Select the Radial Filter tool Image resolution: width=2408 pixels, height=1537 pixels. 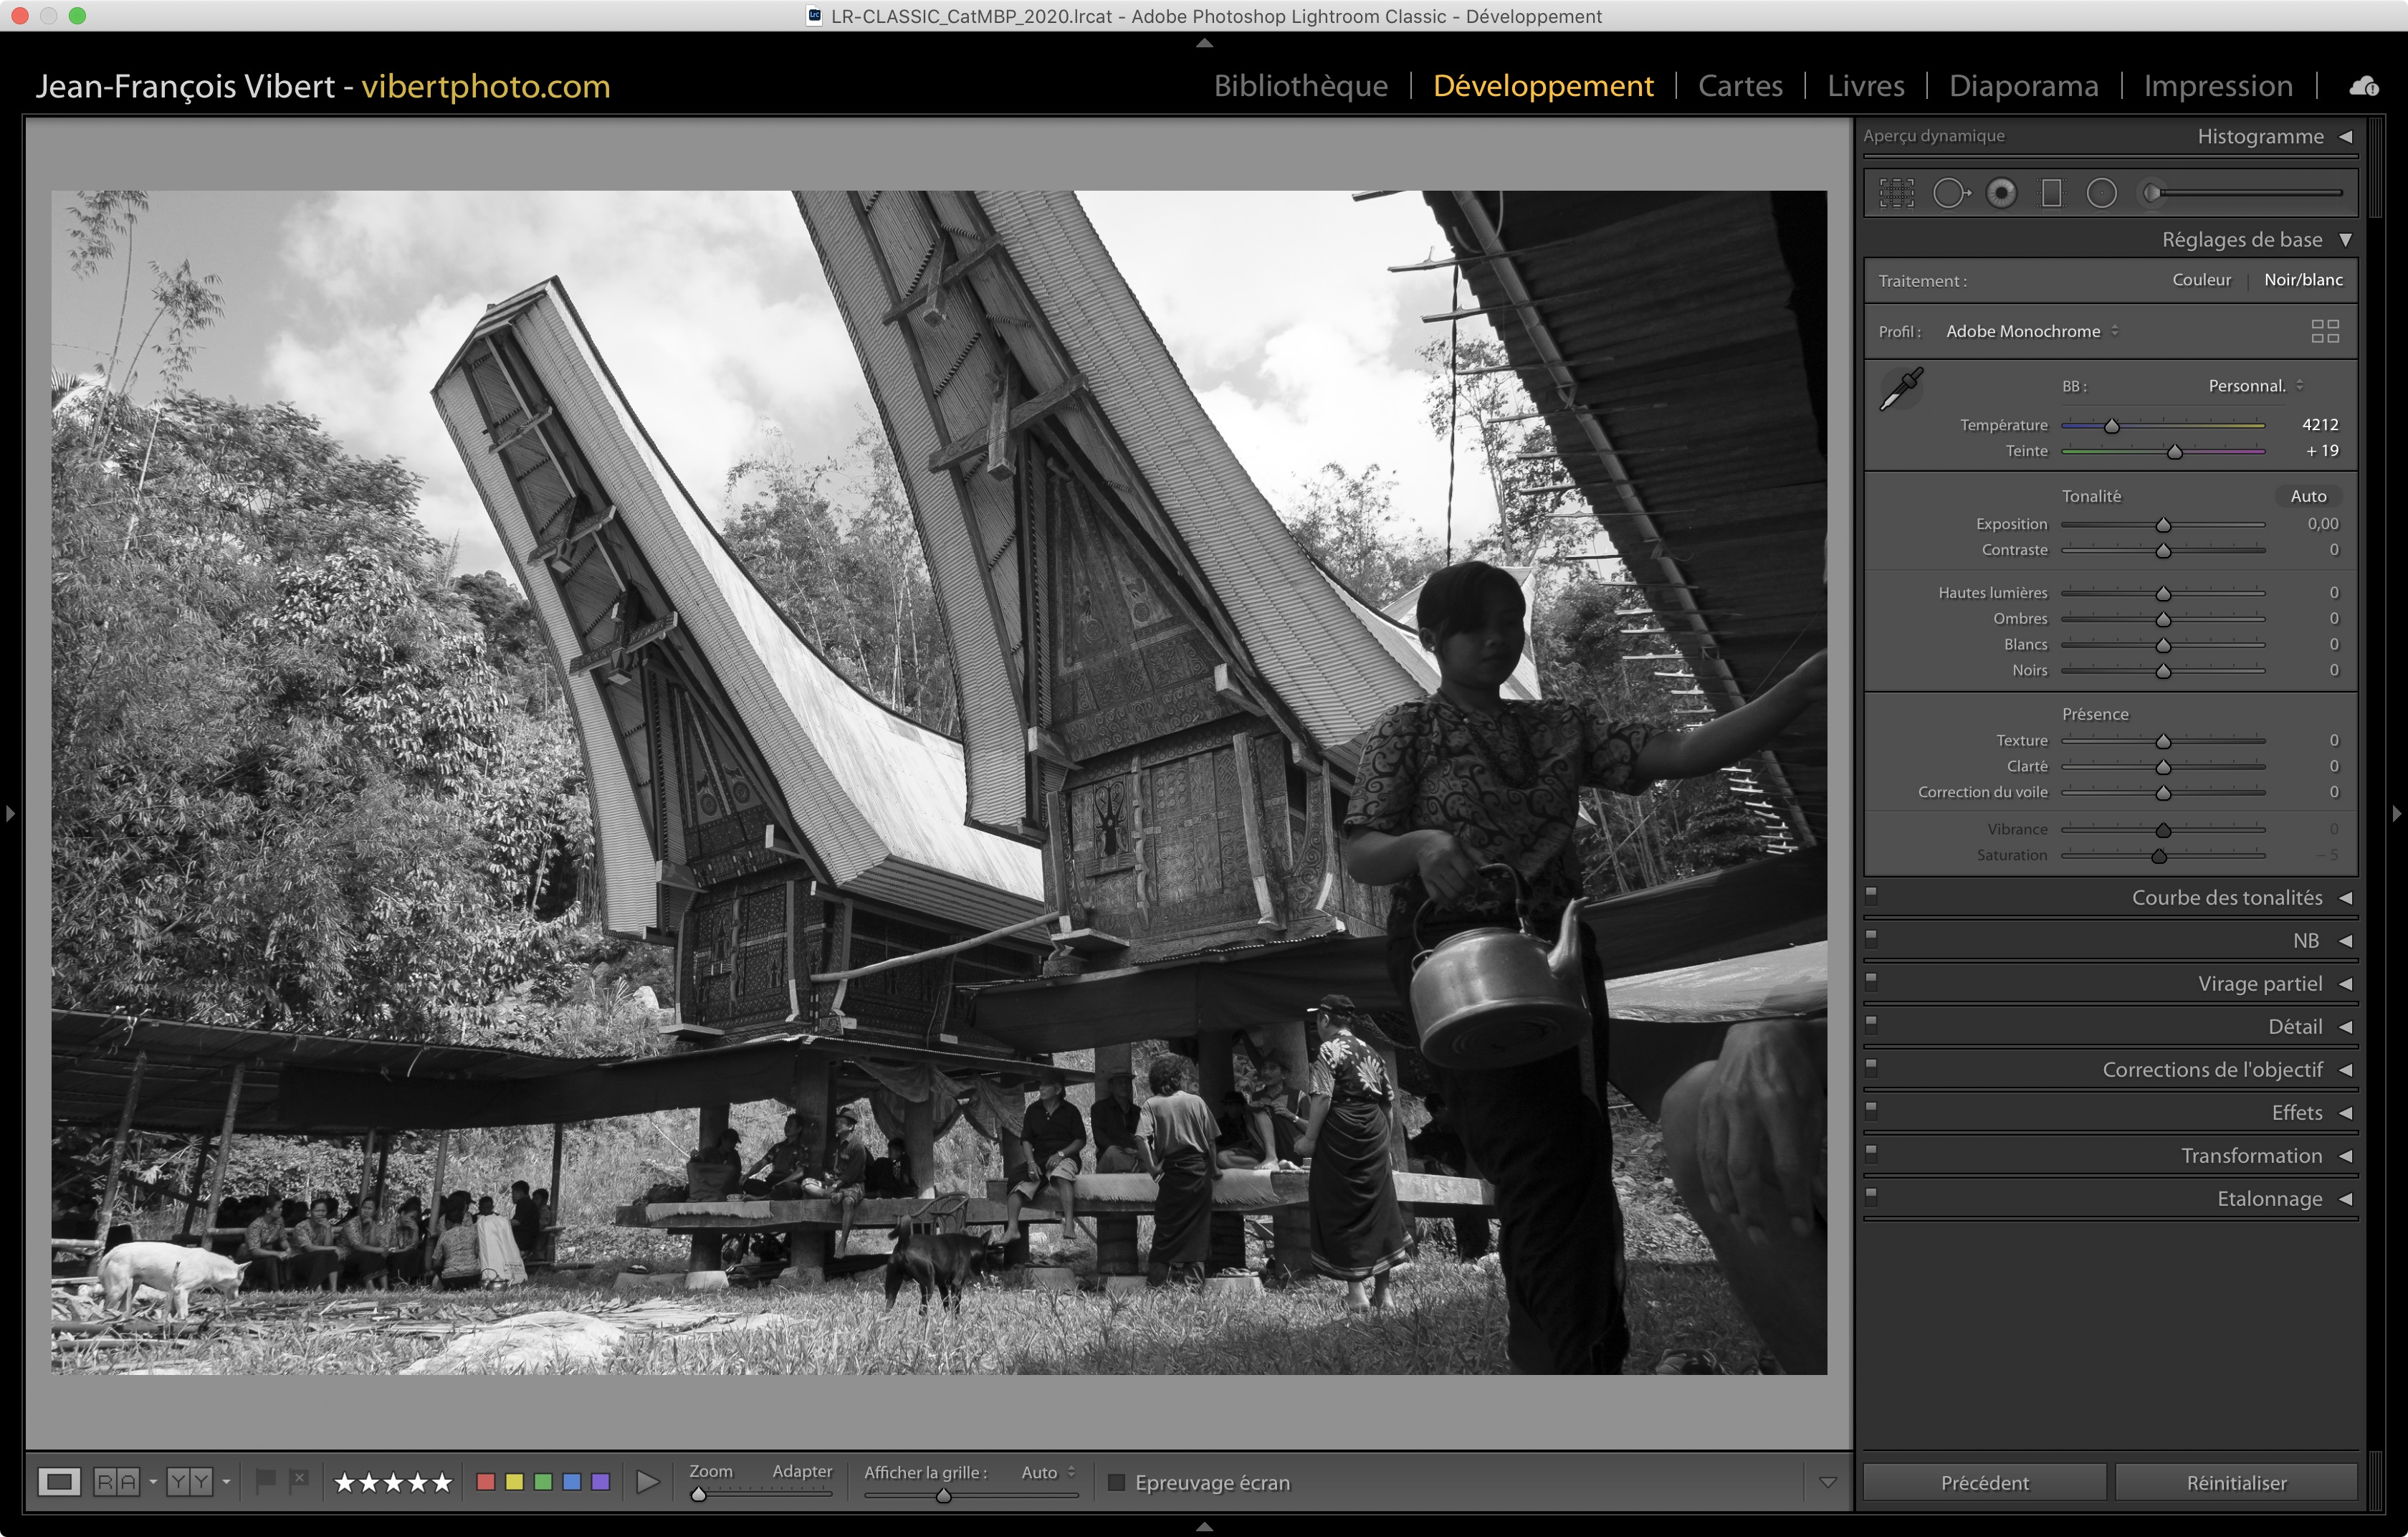(2101, 193)
